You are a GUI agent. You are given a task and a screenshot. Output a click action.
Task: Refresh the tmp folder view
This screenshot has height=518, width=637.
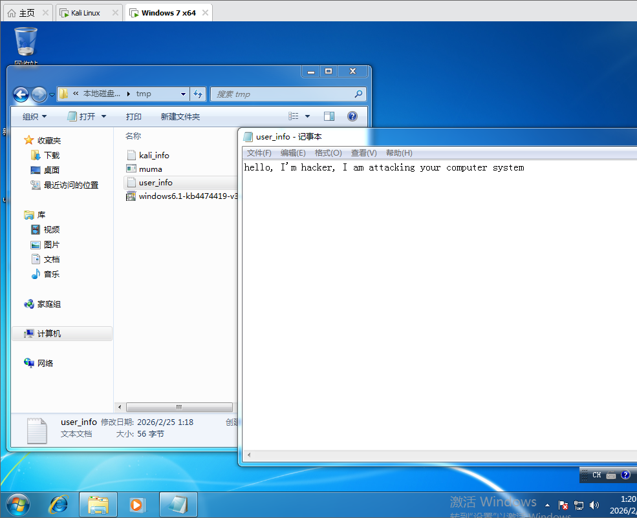click(198, 94)
